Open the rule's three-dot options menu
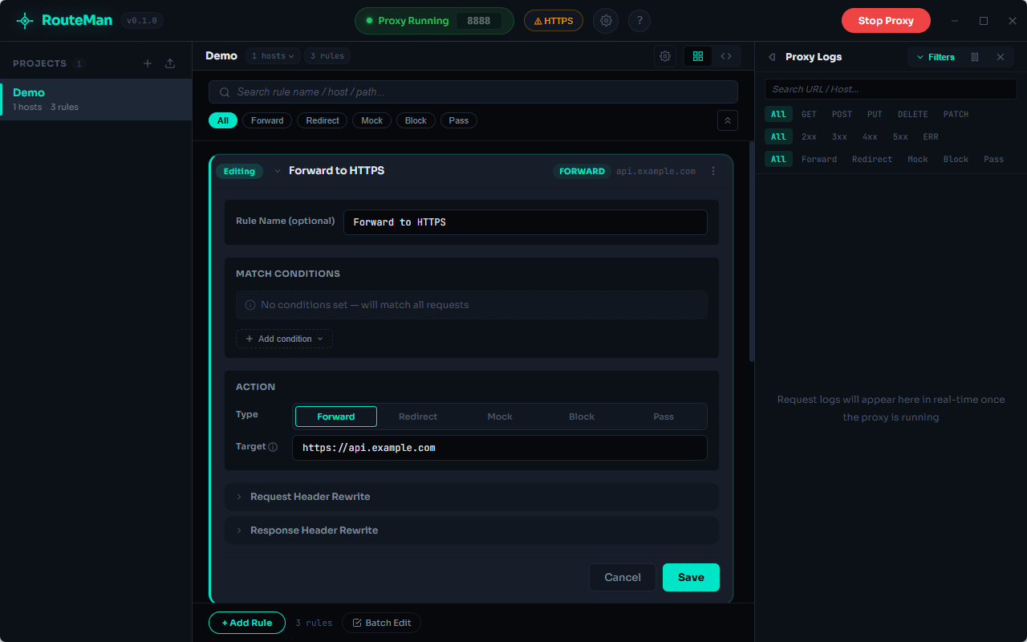1027x642 pixels. tap(713, 171)
